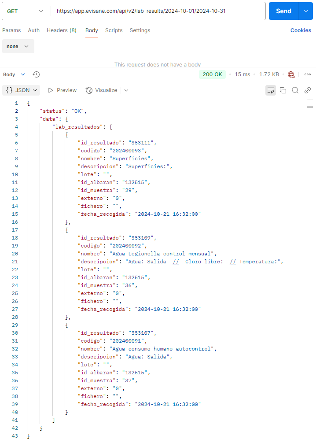The width and height of the screenshot is (316, 443).
Task: Expand the Send button arrow options
Action: tap(305, 11)
